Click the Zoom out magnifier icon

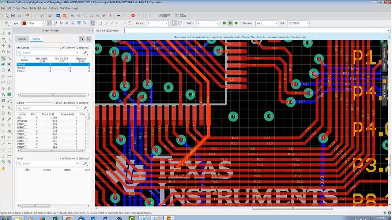pyautogui.click(x=85, y=16)
